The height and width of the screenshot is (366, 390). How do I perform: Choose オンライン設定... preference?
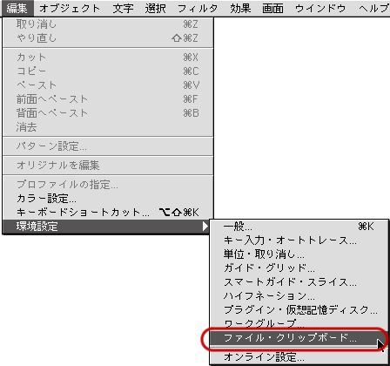coord(299,356)
